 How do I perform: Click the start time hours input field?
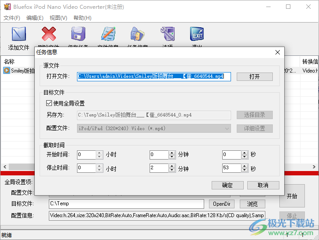pos(86,155)
